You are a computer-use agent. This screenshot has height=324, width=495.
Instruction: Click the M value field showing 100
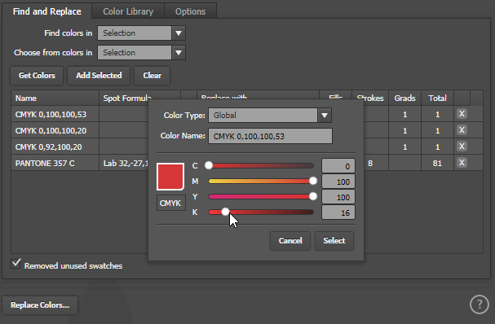click(x=338, y=182)
